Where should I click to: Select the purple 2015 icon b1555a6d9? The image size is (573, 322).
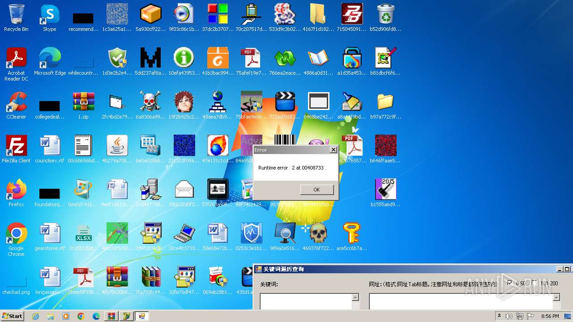(x=385, y=193)
